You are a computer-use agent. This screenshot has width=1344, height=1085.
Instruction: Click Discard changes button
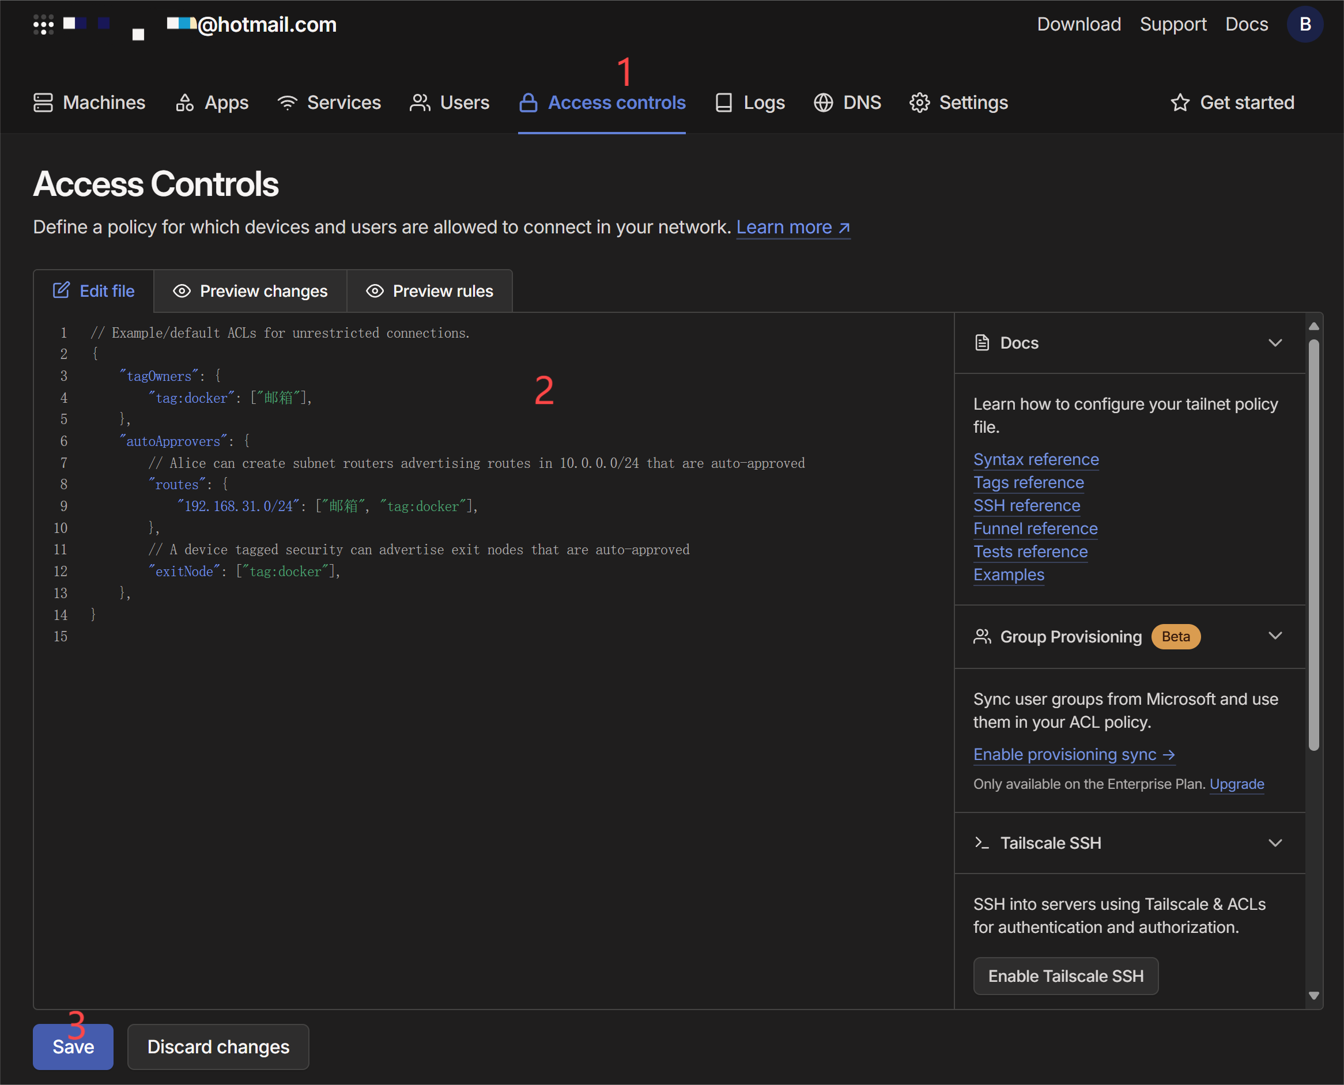[x=218, y=1046]
